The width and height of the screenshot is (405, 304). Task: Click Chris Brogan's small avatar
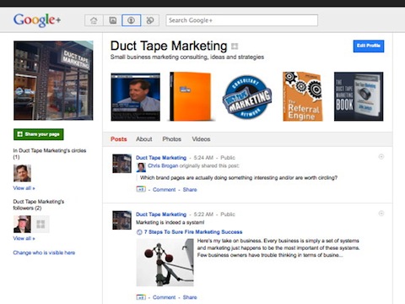coord(141,167)
